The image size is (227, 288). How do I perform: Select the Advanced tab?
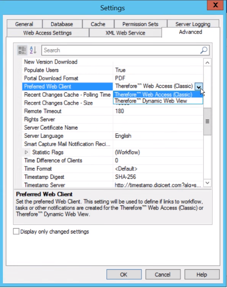pyautogui.click(x=191, y=32)
